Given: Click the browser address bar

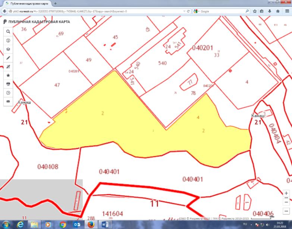Looking at the screenshot, I should pyautogui.click(x=93, y=12).
